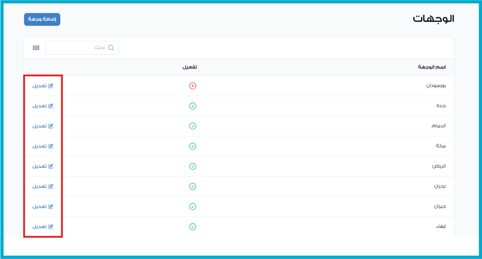Toggle the green active status for جيزان

pyautogui.click(x=193, y=207)
